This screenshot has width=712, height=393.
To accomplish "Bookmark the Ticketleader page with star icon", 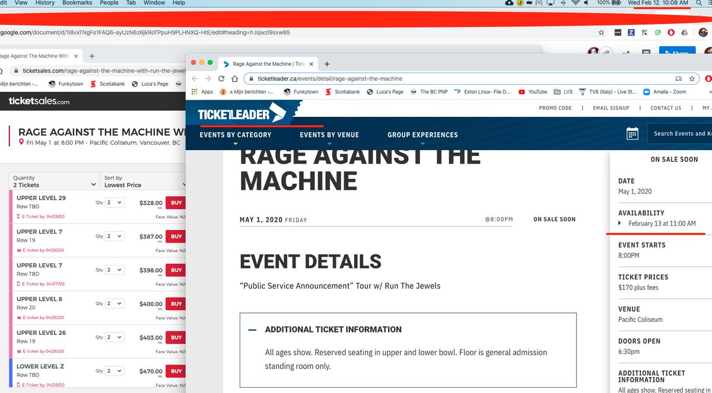I will tap(692, 78).
